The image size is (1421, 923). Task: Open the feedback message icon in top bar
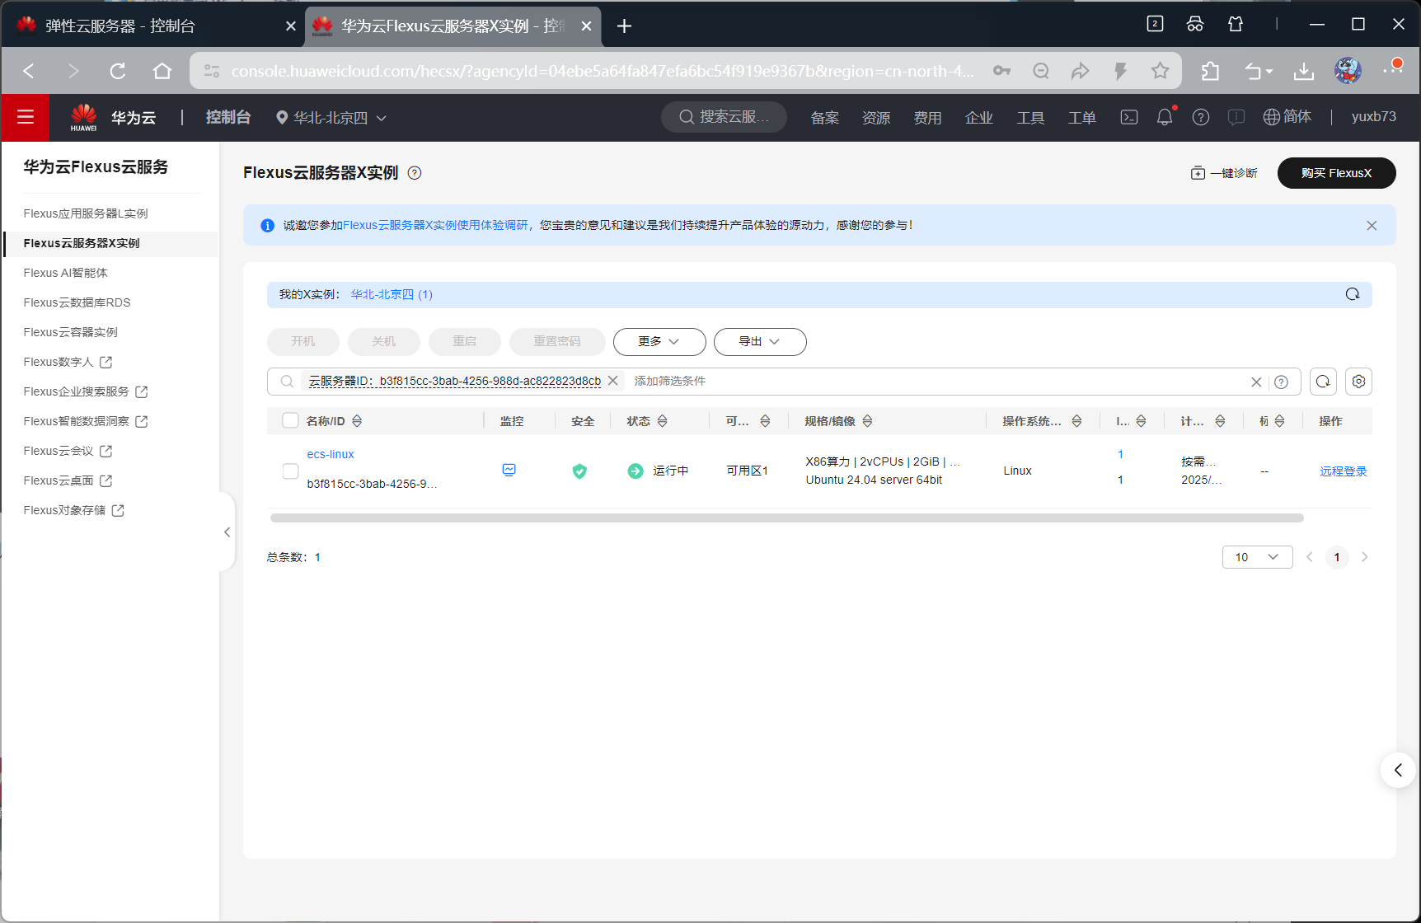1236,117
